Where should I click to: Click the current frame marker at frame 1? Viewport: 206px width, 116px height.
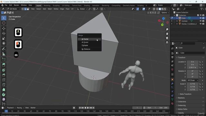pyautogui.click(x=6, y=111)
